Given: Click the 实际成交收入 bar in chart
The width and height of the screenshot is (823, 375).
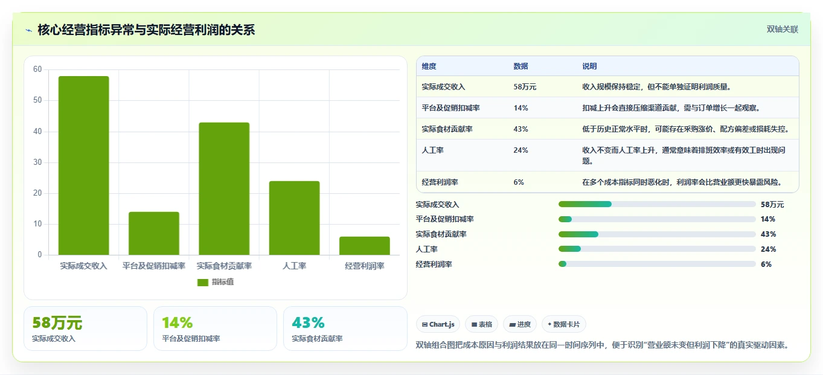Looking at the screenshot, I should tap(84, 165).
